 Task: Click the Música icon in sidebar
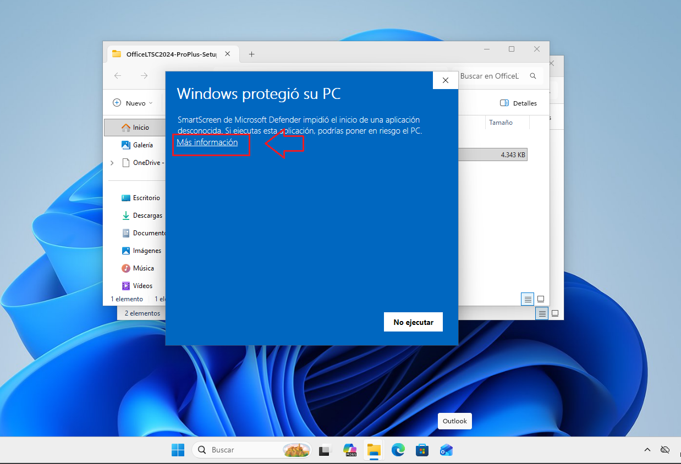[x=126, y=268]
